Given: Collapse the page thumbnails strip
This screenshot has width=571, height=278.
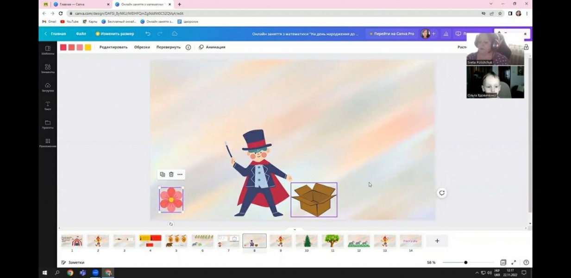Looking at the screenshot, I should coord(295,229).
